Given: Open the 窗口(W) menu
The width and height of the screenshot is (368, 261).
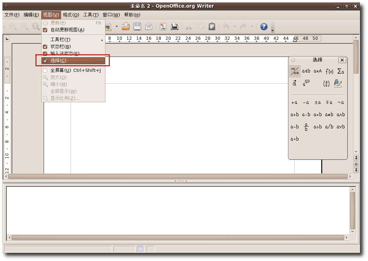Looking at the screenshot, I should click(x=111, y=15).
